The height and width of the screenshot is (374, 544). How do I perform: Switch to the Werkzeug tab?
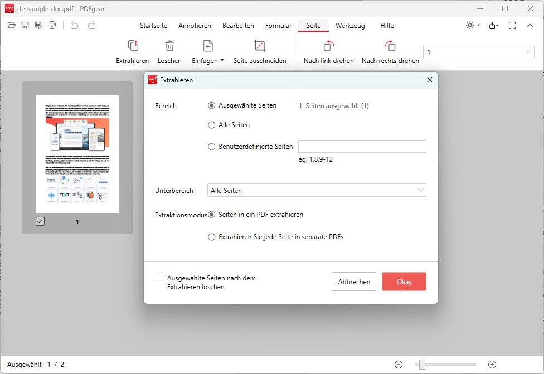click(350, 25)
